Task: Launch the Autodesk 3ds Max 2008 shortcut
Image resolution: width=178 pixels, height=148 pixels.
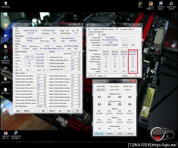Action: coord(16,135)
